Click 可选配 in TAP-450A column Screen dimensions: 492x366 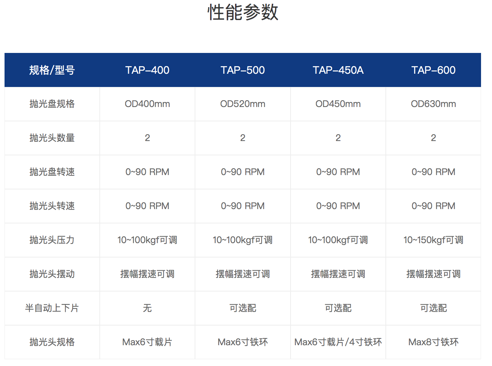338,308
